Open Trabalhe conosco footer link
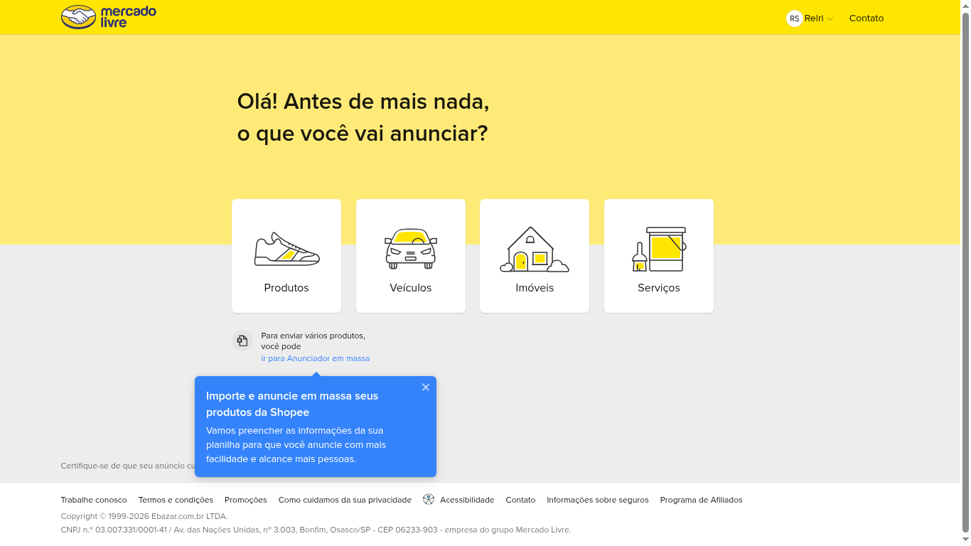The width and height of the screenshot is (971, 546). click(x=94, y=500)
